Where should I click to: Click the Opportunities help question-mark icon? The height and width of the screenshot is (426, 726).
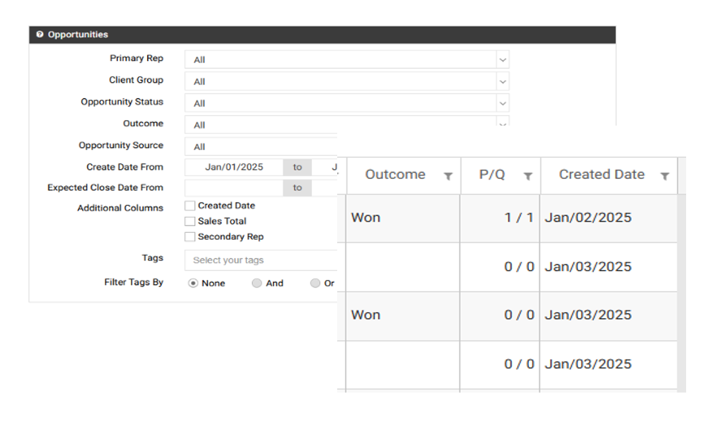[39, 35]
